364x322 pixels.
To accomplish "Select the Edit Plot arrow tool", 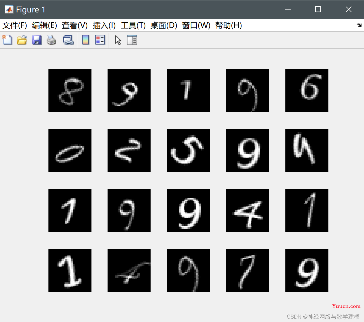I will pos(118,40).
